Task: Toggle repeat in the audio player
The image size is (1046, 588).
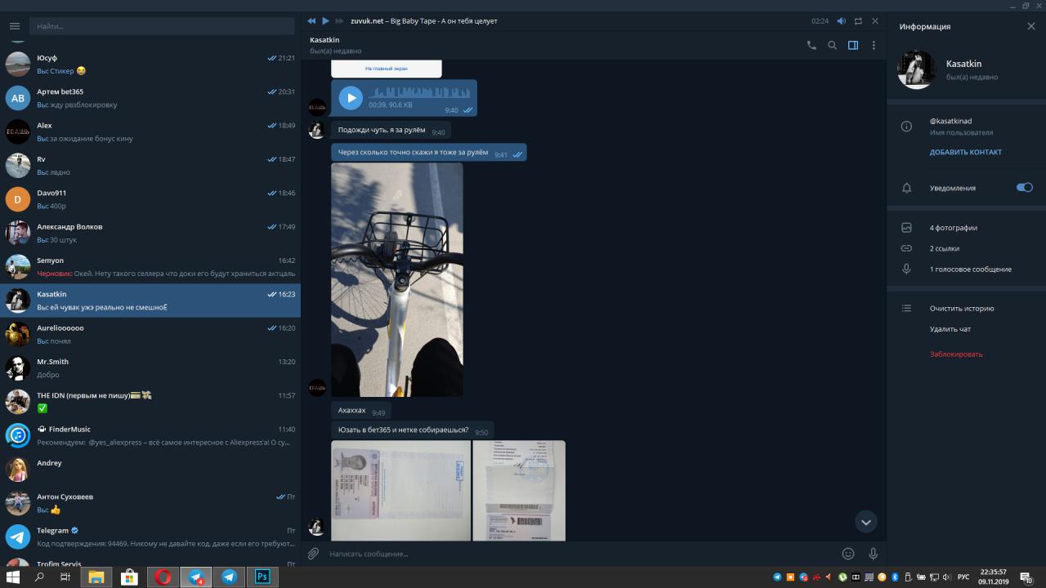Action: click(858, 20)
